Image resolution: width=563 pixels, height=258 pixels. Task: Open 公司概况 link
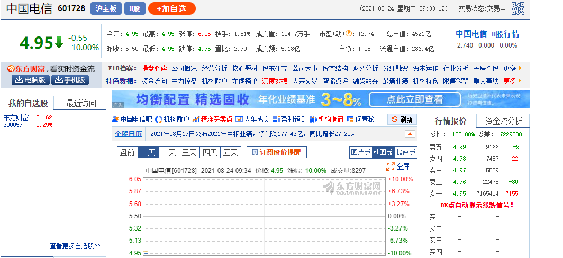184,68
